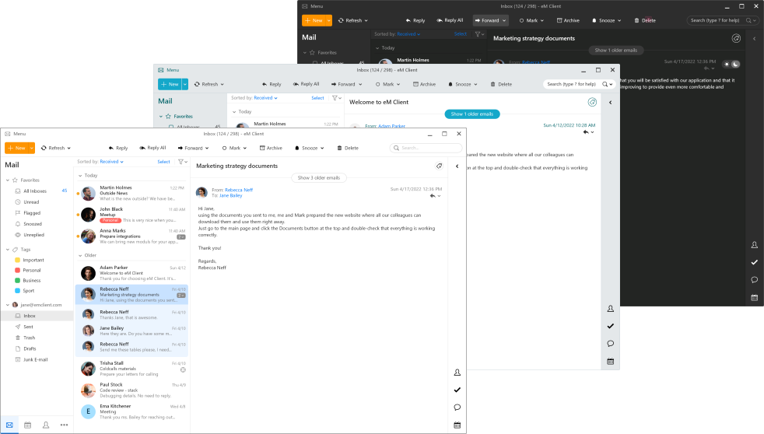
Task: Click Forward in front window toolbar
Action: 193,148
